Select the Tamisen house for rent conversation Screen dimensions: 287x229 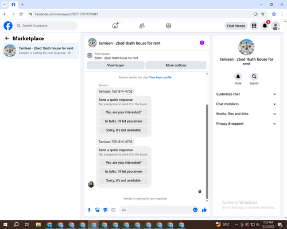coord(40,51)
